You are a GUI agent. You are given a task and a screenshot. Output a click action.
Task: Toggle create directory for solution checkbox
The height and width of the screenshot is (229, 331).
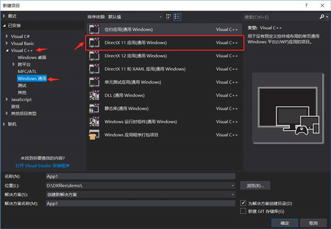(243, 203)
